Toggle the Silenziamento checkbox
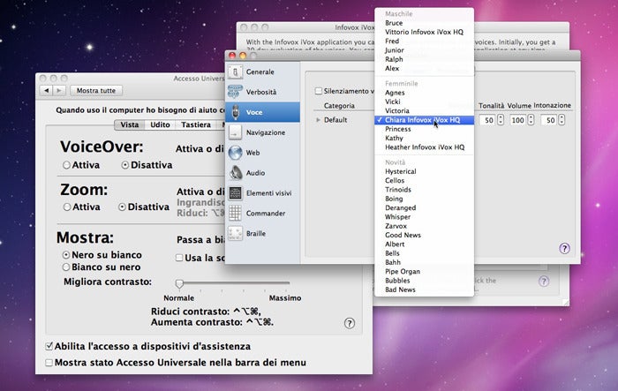Image resolution: width=618 pixels, height=391 pixels. [x=319, y=91]
